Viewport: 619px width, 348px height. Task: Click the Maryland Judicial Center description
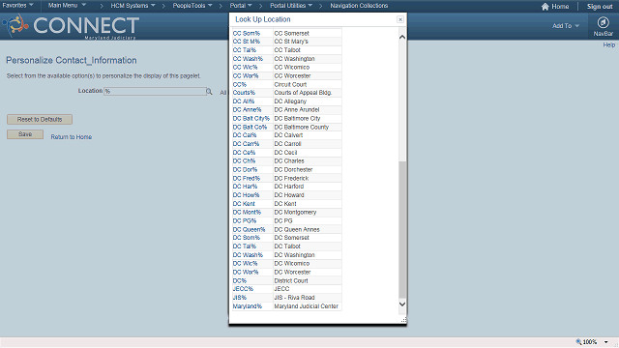click(306, 306)
